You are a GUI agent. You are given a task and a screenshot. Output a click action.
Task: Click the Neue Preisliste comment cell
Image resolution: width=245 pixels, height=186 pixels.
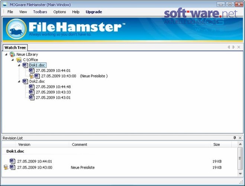pos(83,167)
